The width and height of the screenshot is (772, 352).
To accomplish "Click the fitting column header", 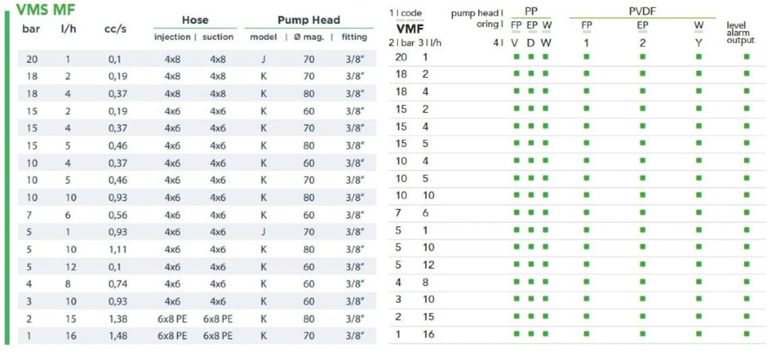I will 354,37.
